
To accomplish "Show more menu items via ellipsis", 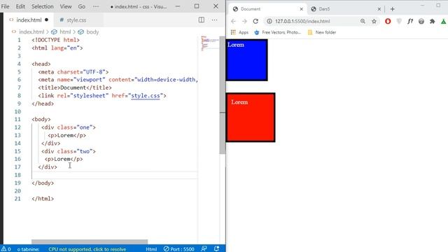I will pyautogui.click(x=96, y=6).
